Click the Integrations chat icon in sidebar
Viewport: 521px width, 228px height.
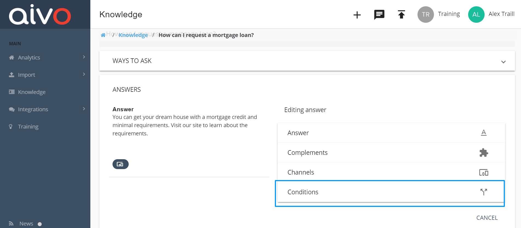point(12,109)
